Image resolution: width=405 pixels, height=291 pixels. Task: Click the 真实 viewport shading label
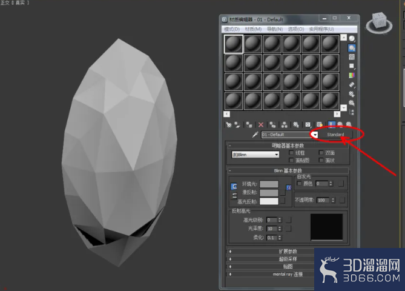click(21, 3)
